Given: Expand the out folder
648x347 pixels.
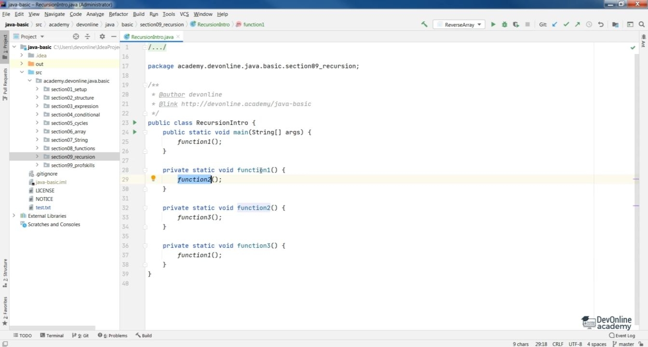Looking at the screenshot, I should [22, 64].
